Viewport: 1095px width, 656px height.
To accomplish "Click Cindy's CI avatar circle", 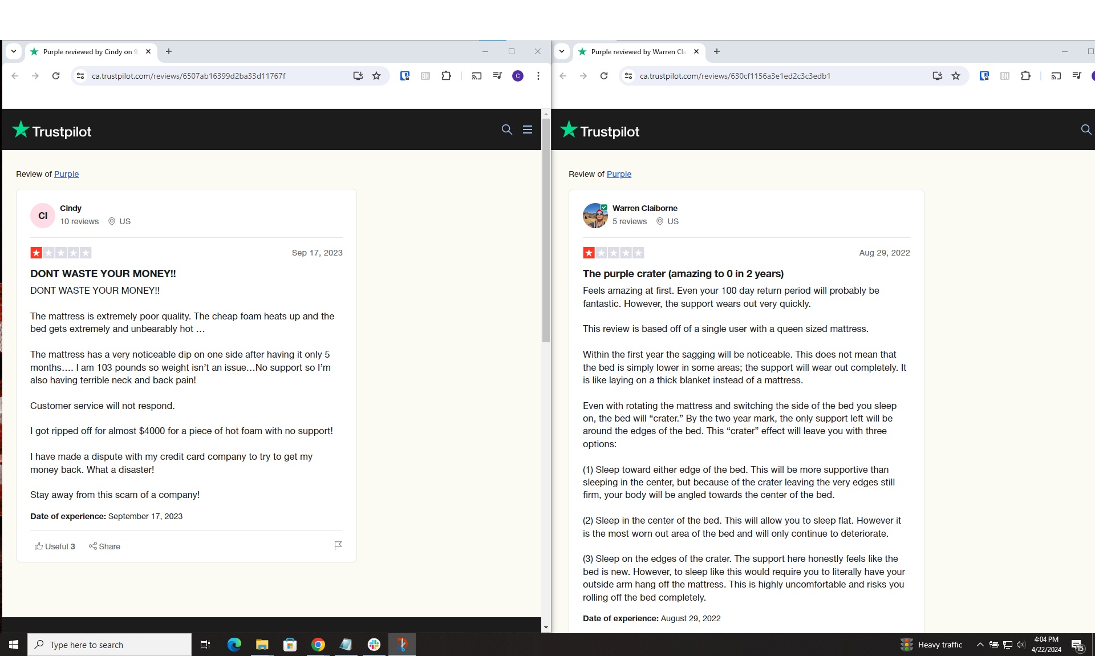I will 43,216.
